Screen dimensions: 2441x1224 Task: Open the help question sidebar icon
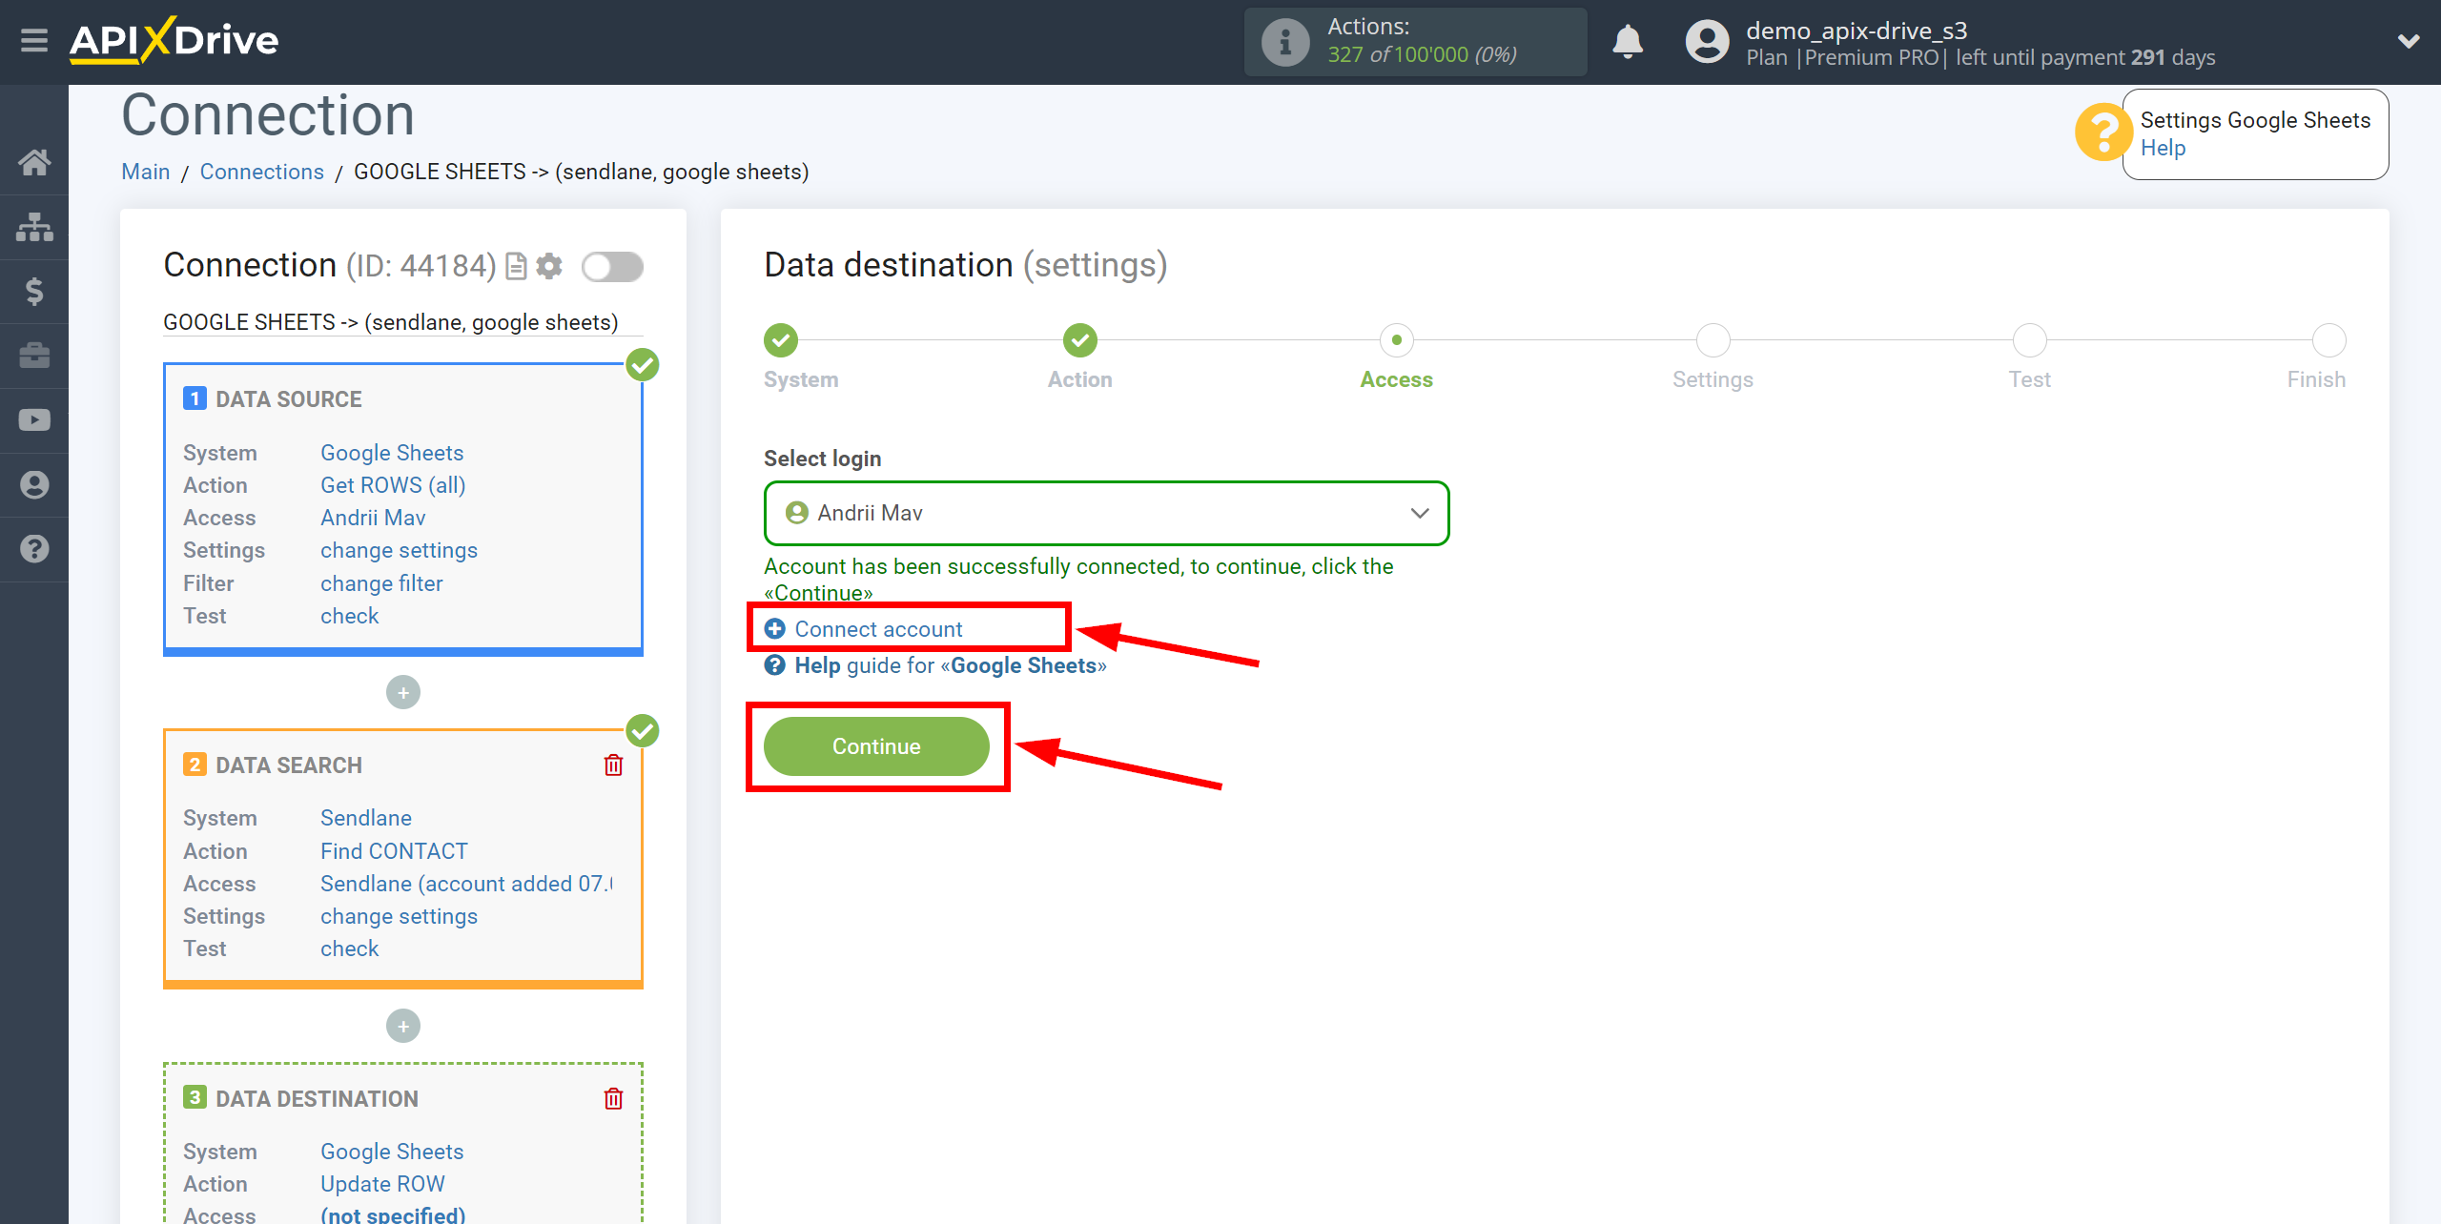pyautogui.click(x=34, y=549)
